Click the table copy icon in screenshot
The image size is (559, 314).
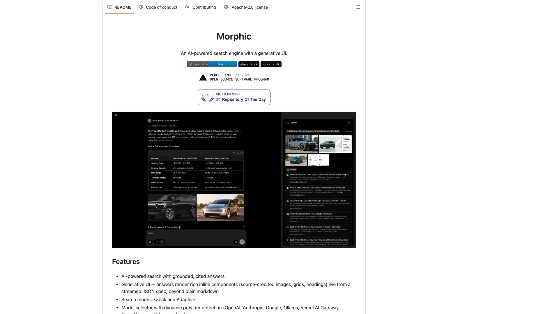click(234, 153)
